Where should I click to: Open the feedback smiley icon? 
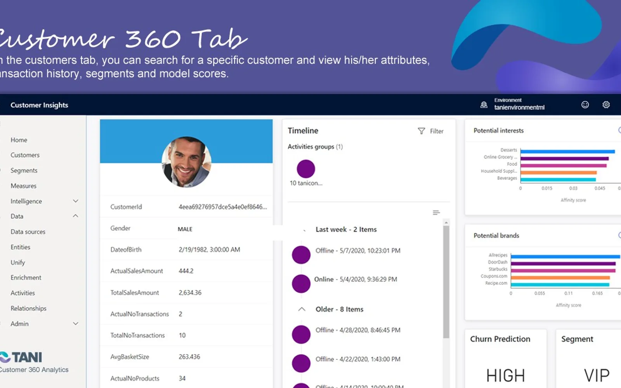pos(585,105)
